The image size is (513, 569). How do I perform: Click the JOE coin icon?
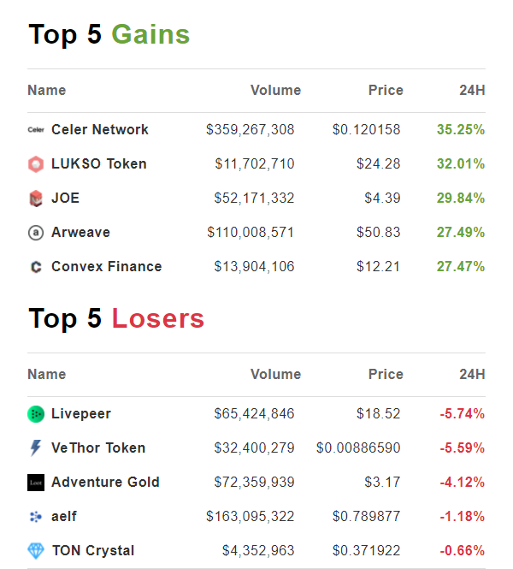[36, 199]
